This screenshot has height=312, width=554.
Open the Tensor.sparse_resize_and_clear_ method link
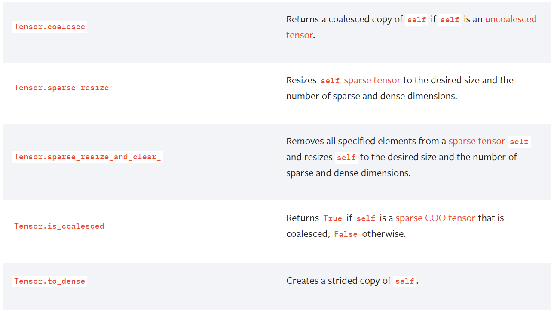click(88, 157)
